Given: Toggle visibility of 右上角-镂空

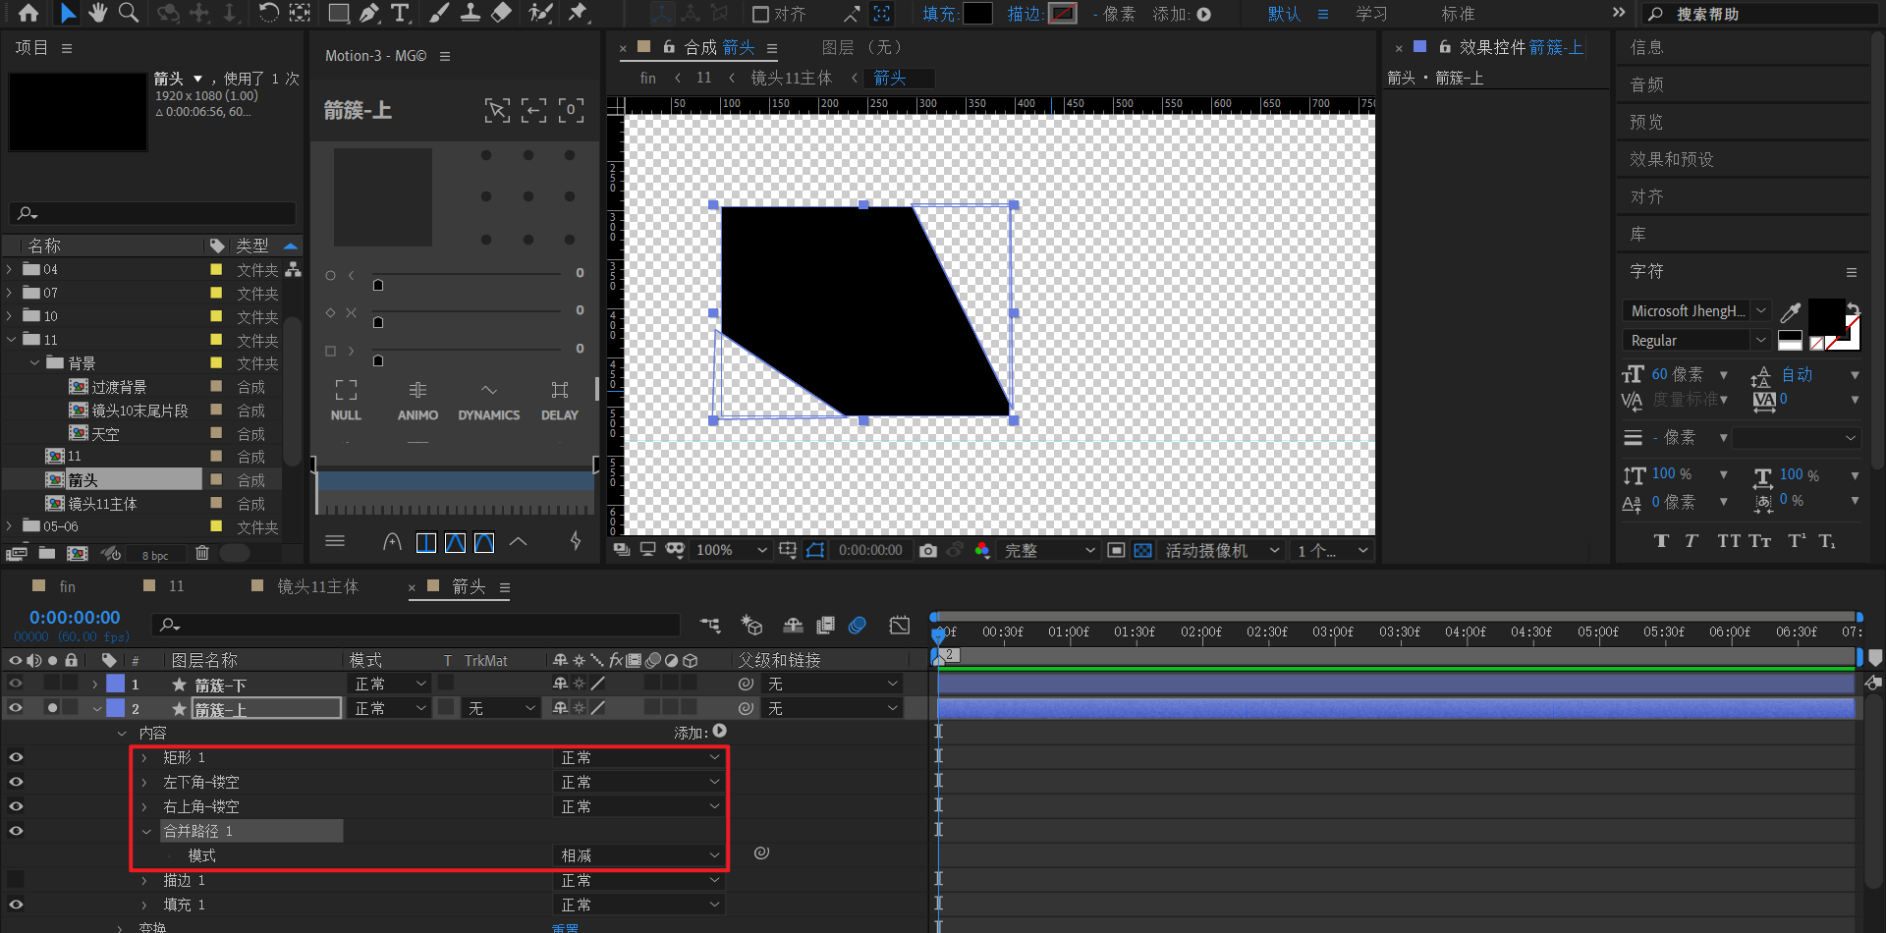Looking at the screenshot, I should click(x=16, y=806).
